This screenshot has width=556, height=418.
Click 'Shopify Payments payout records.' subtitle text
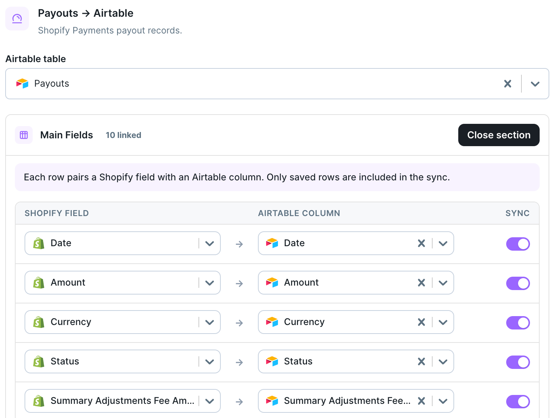[110, 30]
